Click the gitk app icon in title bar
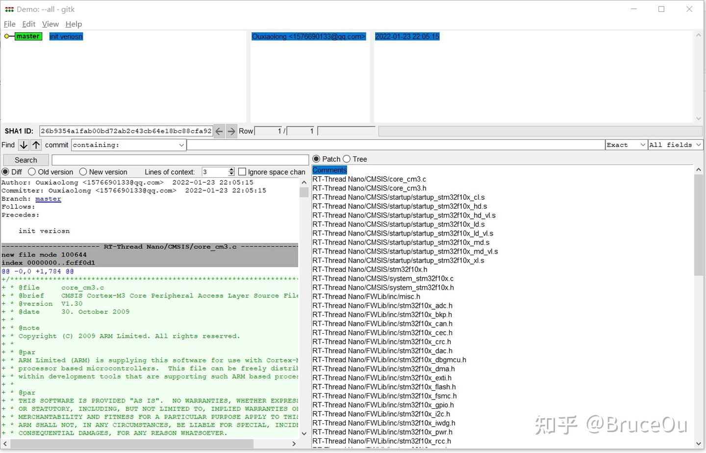This screenshot has height=453, width=706. pyautogui.click(x=9, y=9)
